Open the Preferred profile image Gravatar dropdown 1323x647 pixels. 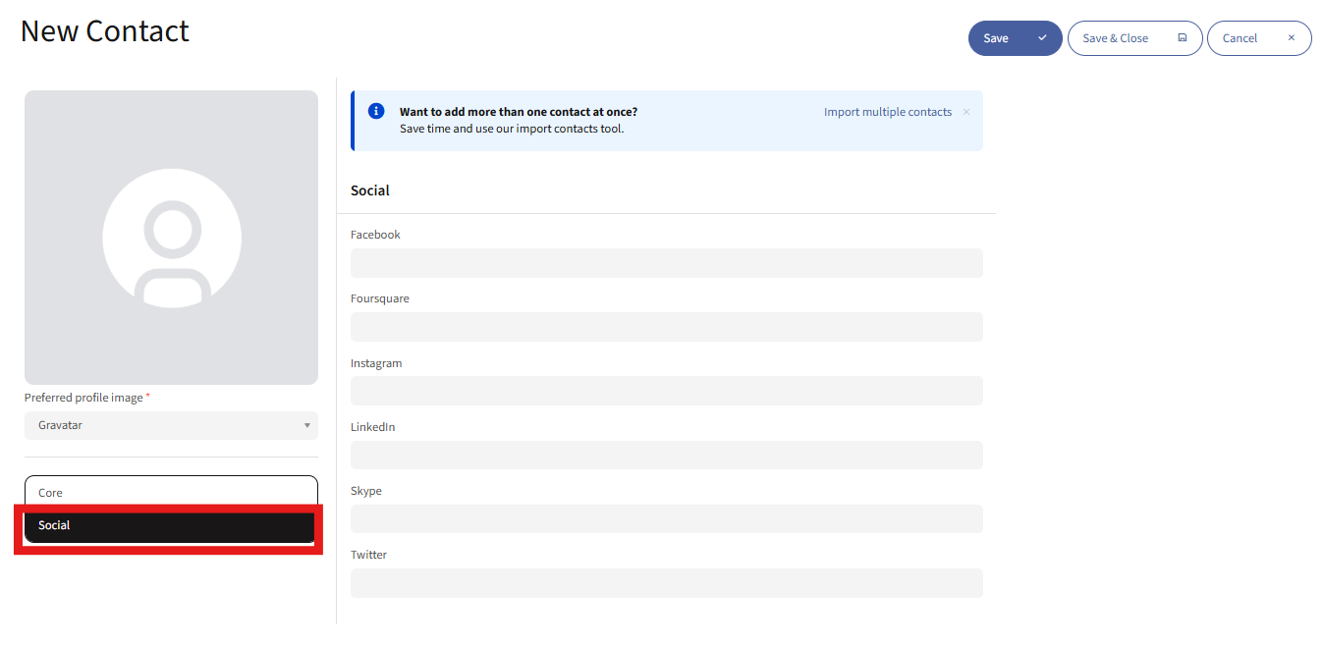point(171,425)
